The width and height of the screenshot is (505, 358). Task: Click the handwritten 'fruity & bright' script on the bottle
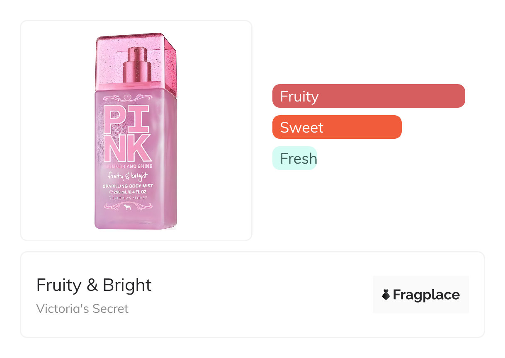(128, 176)
